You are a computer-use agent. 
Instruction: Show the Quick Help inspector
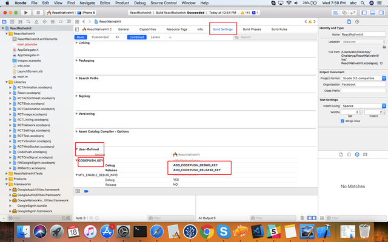[357, 22]
